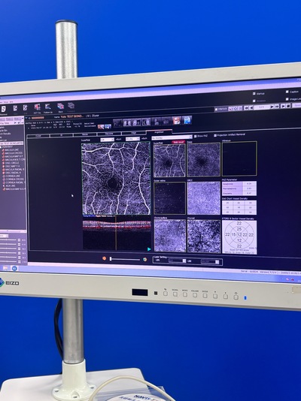Toggle the Caption checkbox
The height and width of the screenshot is (401, 301).
point(287,92)
